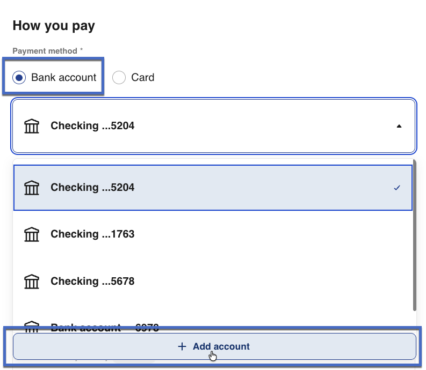The width and height of the screenshot is (426, 370).
Task: Click the selected Checking ...5204 combo box
Action: [x=213, y=127]
